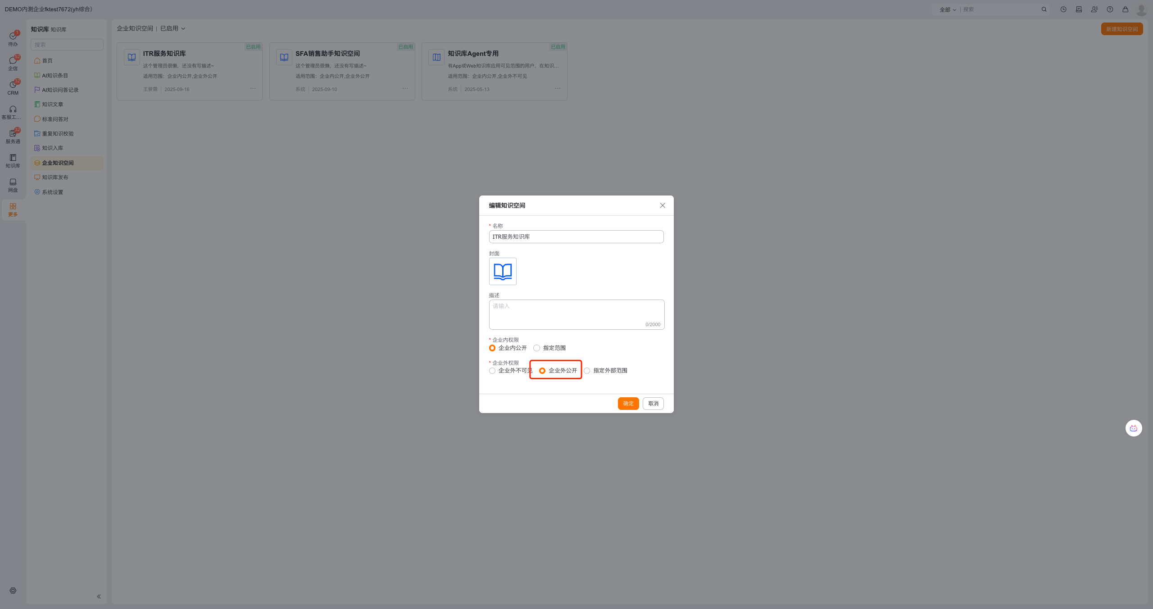The height and width of the screenshot is (609, 1153).
Task: Click the book cover icon thumbnail
Action: tap(503, 271)
